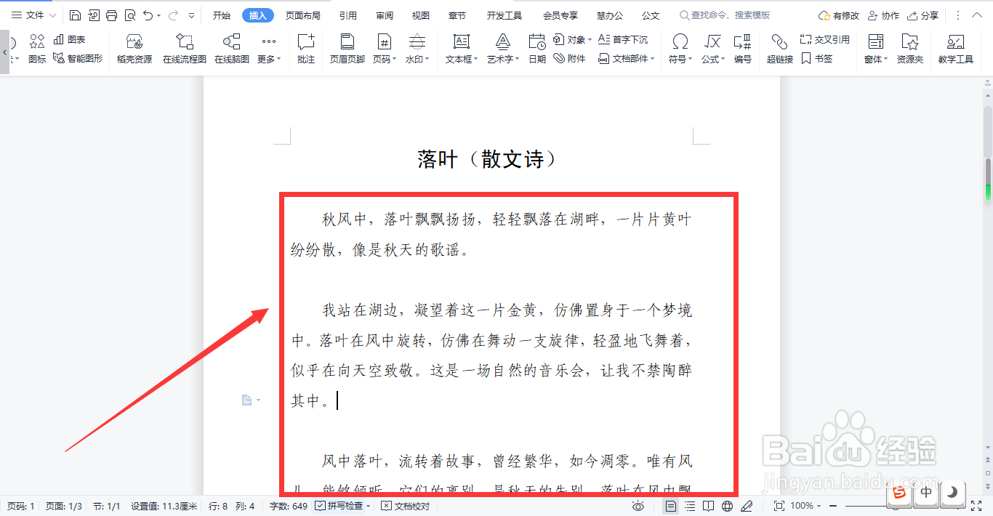Click the Save icon in quick access toolbar
The height and width of the screenshot is (516, 993).
click(76, 15)
